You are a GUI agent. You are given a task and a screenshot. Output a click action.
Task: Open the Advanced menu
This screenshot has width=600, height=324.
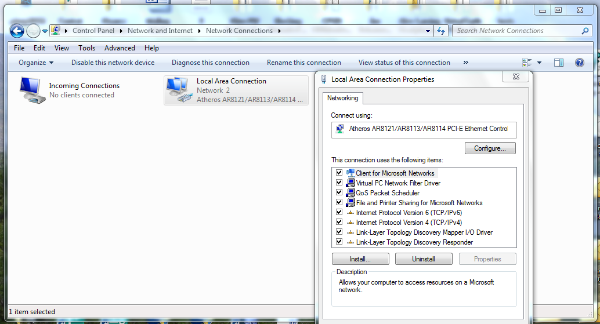120,48
